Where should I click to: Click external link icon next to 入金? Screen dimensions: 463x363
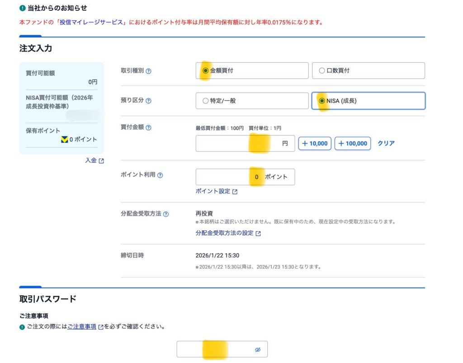pyautogui.click(x=101, y=161)
